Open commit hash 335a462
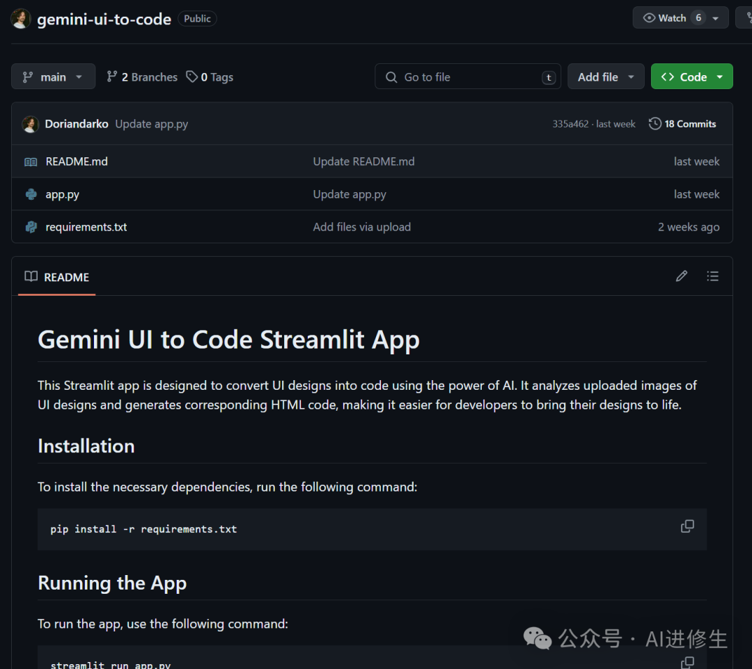The width and height of the screenshot is (752, 669). [570, 124]
